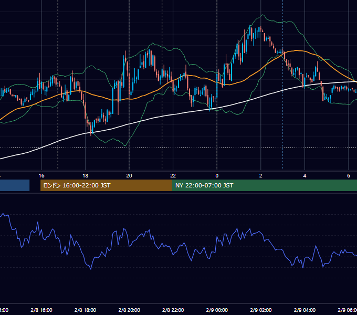Click the 16 hour label on upper axis
The height and width of the screenshot is (315, 357).
click(x=41, y=176)
